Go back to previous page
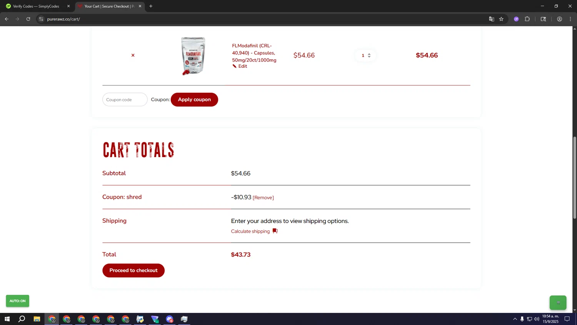 7,19
